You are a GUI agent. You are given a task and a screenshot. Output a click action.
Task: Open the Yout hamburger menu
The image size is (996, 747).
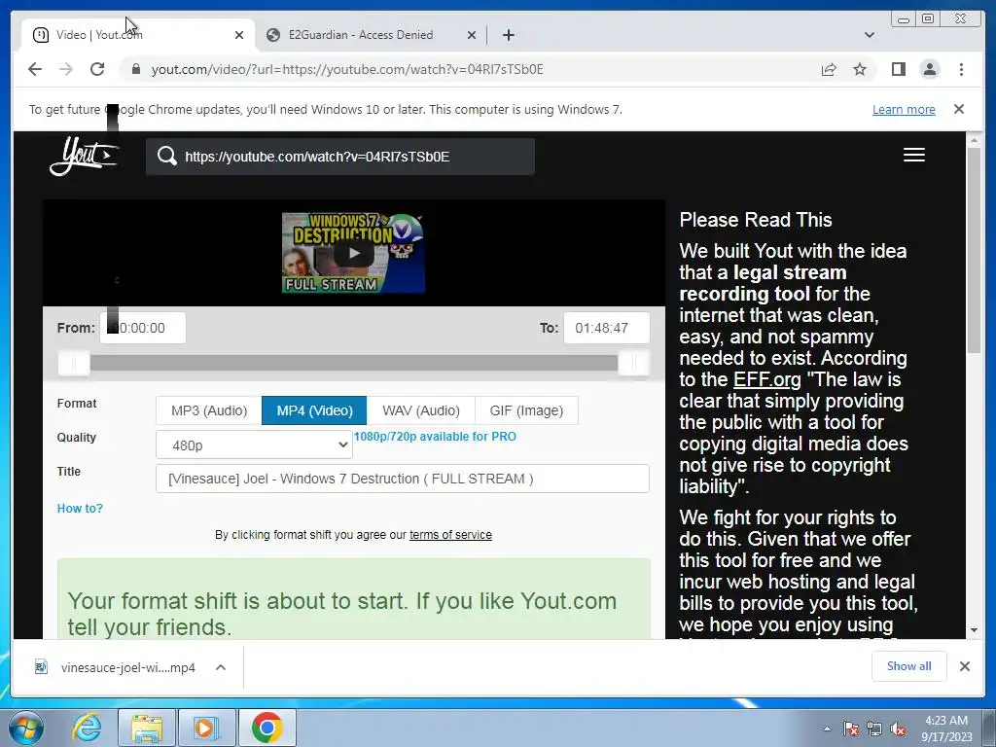pyautogui.click(x=914, y=155)
